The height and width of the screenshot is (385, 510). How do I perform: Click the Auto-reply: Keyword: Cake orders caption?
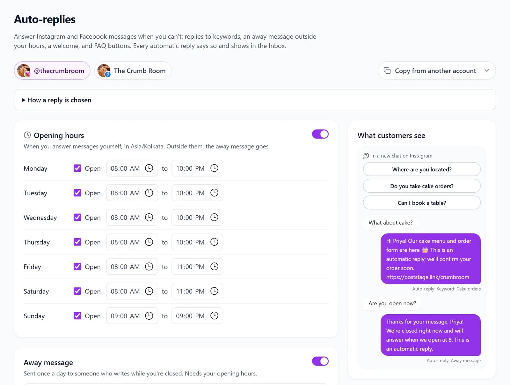pyautogui.click(x=446, y=289)
